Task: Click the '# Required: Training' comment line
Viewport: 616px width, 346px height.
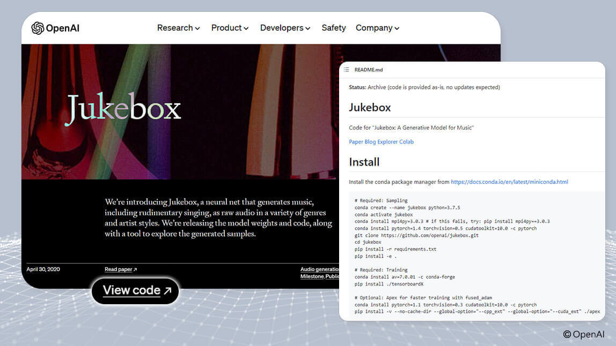Action: [381, 270]
